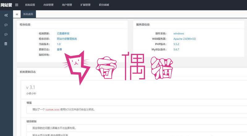The height and width of the screenshot is (136, 247).
Task: Open the 用户管理 menu
Action: (x=67, y=5)
